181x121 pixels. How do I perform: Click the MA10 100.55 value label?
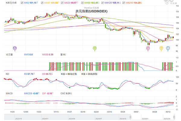tap(52, 3)
